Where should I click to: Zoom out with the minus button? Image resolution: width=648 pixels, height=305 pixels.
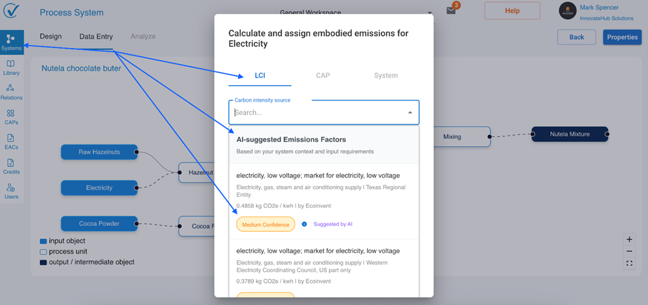click(x=629, y=251)
